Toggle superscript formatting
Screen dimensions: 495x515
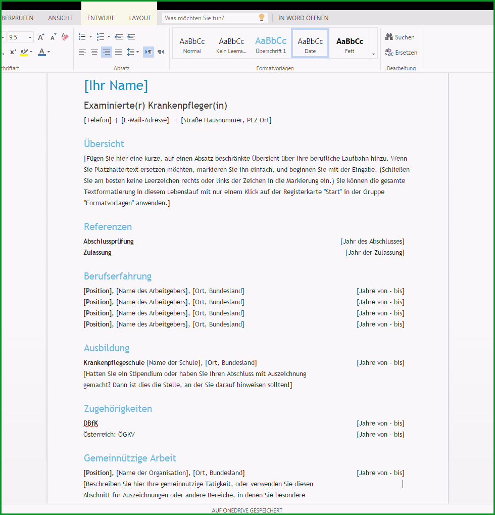pyautogui.click(x=13, y=52)
